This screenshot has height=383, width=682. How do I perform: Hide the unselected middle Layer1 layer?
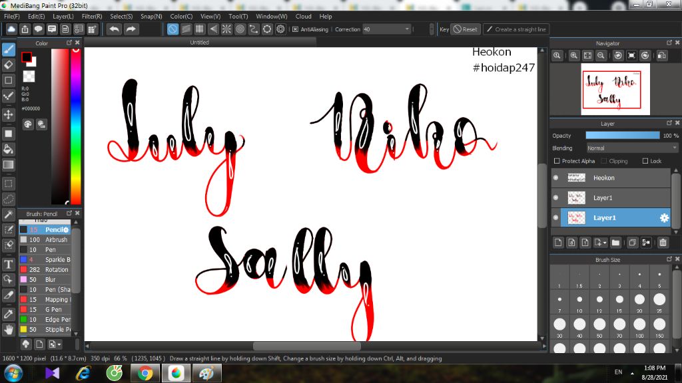[555, 197]
